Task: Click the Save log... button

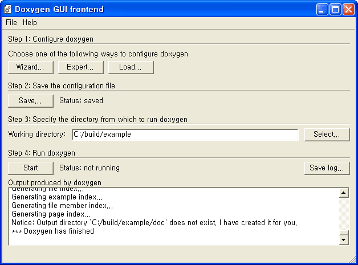Action: tap(327, 168)
